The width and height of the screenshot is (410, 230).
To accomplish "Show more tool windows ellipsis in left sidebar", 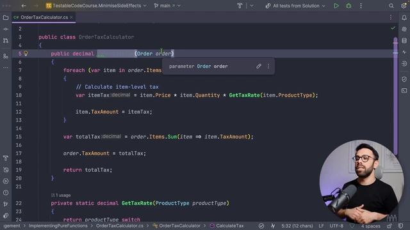I will (x=6, y=68).
